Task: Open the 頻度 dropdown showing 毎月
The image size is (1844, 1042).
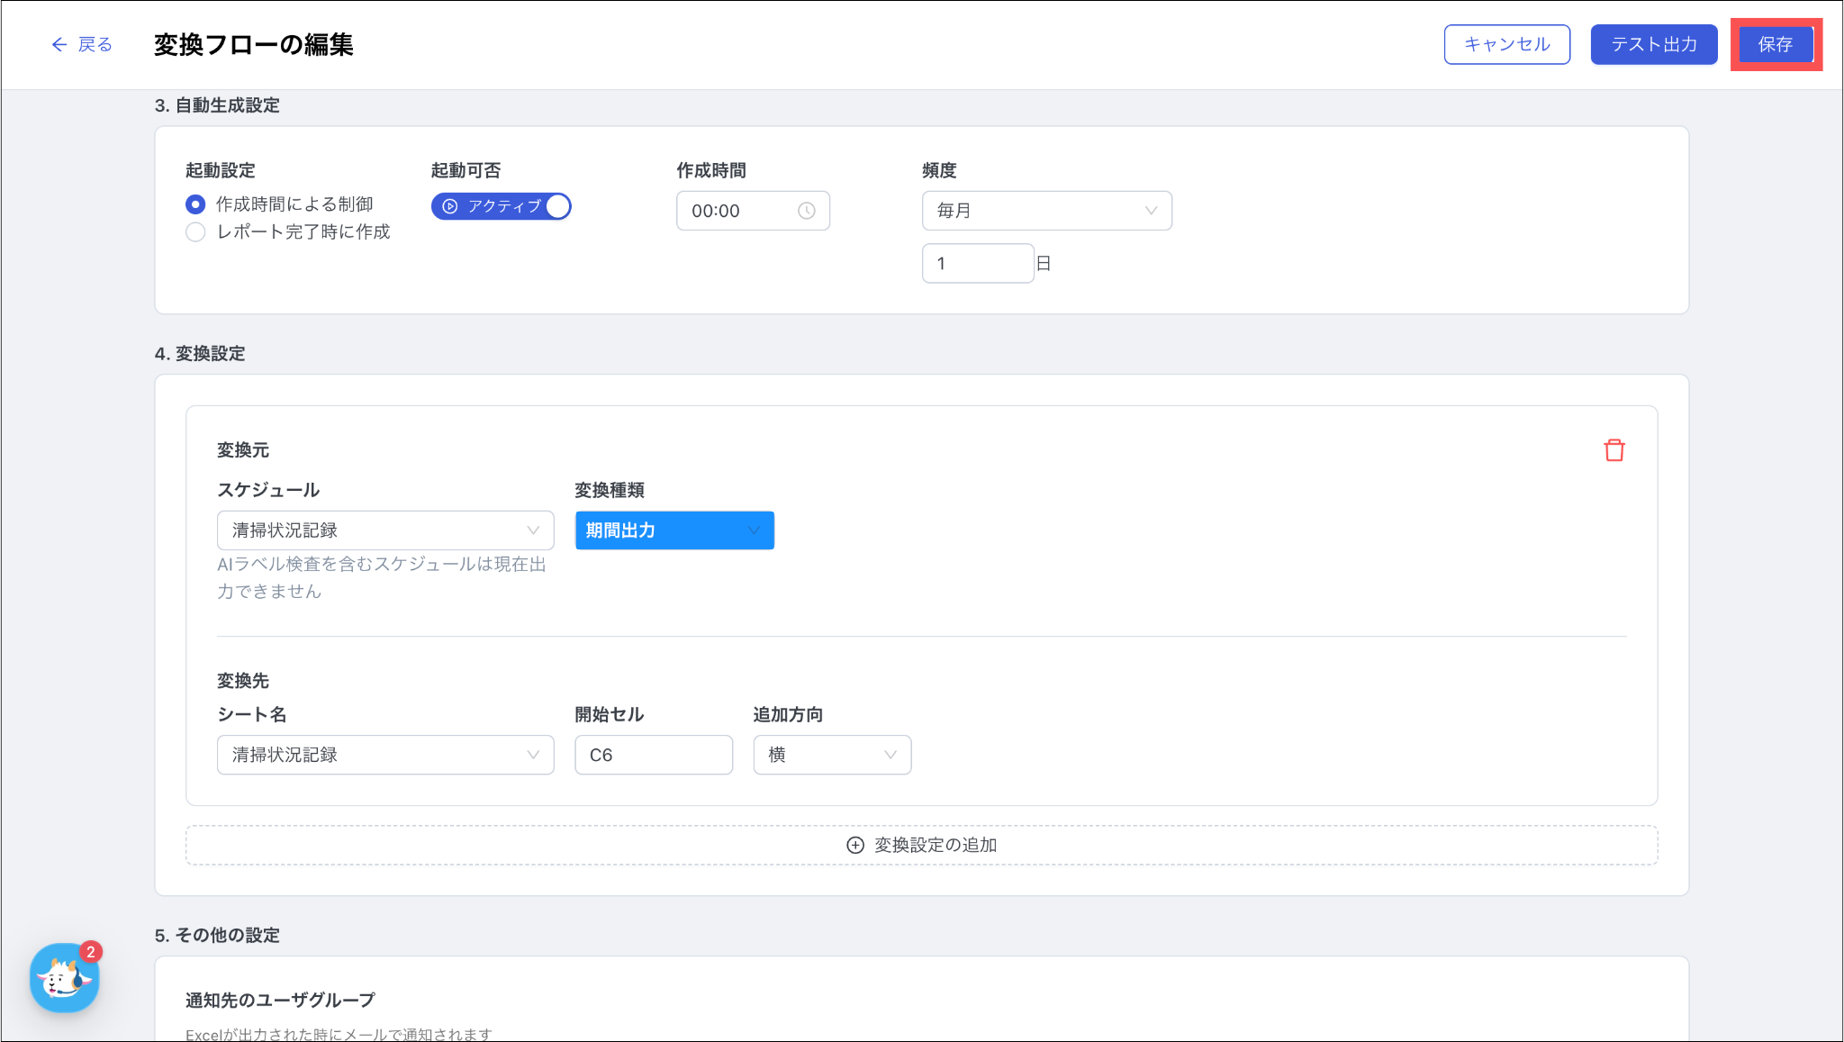Action: 1046,211
